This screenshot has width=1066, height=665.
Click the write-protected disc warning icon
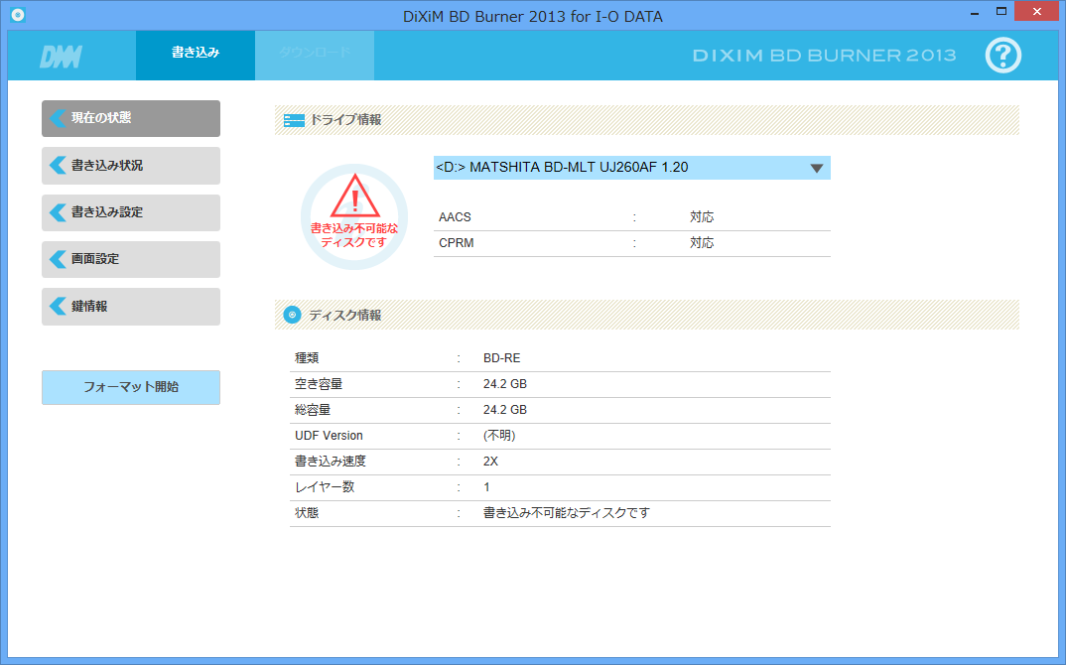tap(354, 216)
